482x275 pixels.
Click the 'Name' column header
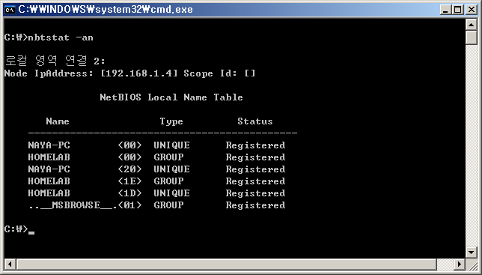[x=58, y=121]
